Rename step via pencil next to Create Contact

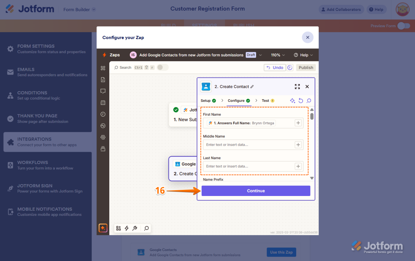tap(252, 86)
